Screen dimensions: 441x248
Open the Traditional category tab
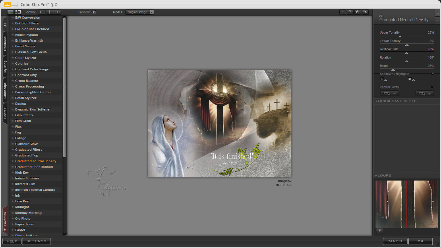(5, 44)
